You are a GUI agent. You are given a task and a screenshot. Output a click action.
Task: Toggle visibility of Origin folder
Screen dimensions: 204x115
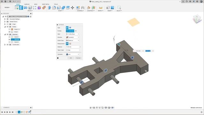click(8, 24)
